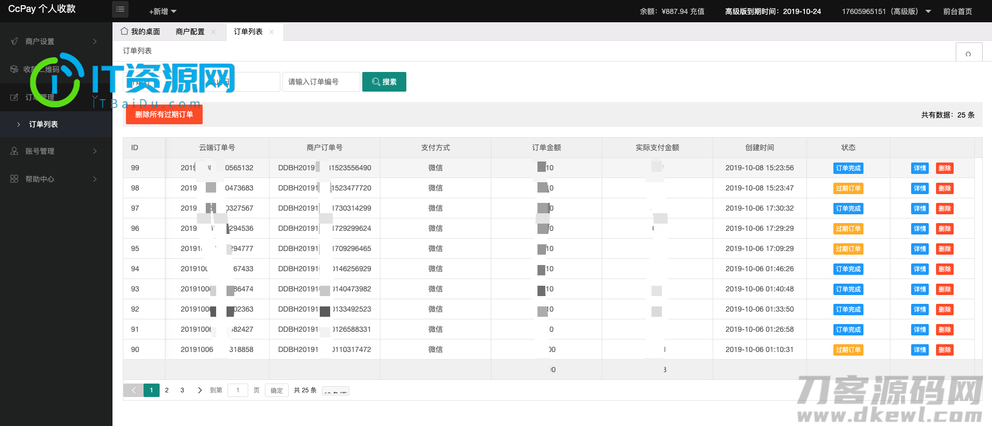Screen dimensions: 992x426
Task: Switch to the 我的桌面 tab
Action: [140, 32]
